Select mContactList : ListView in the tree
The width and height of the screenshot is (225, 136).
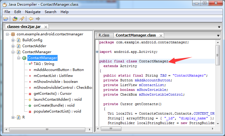53,76
